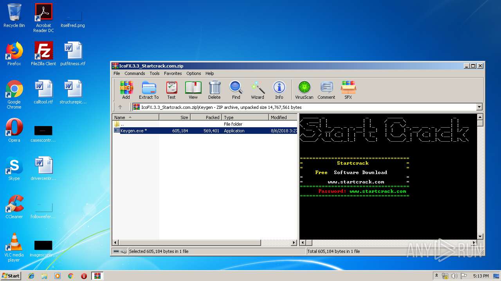
Task: Sort file list by Name column
Action: [x=135, y=117]
